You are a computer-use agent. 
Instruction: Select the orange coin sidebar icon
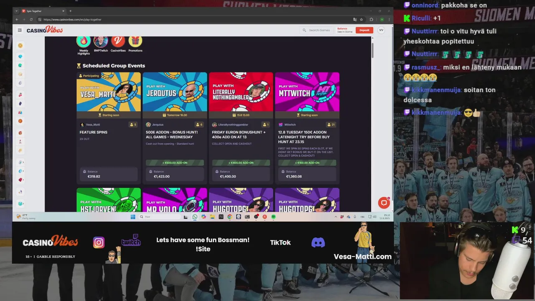click(20, 46)
